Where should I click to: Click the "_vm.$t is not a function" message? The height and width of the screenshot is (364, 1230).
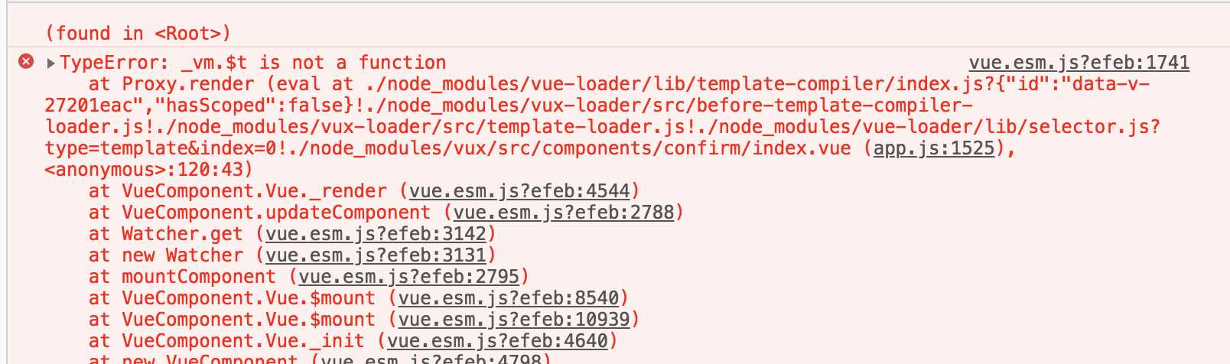pos(314,63)
